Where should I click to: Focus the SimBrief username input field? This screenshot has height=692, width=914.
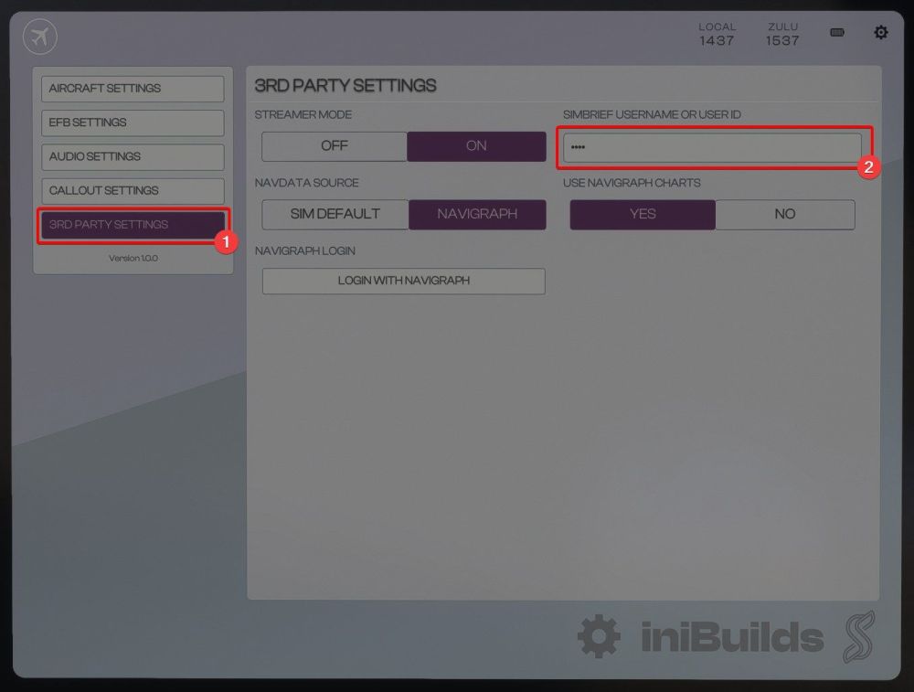click(x=712, y=147)
